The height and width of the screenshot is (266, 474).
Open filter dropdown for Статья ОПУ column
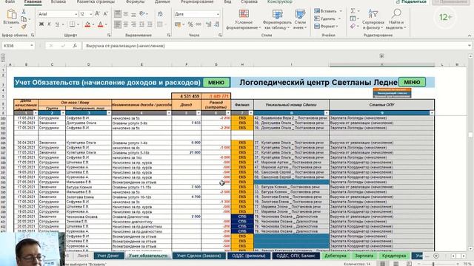coord(432,113)
